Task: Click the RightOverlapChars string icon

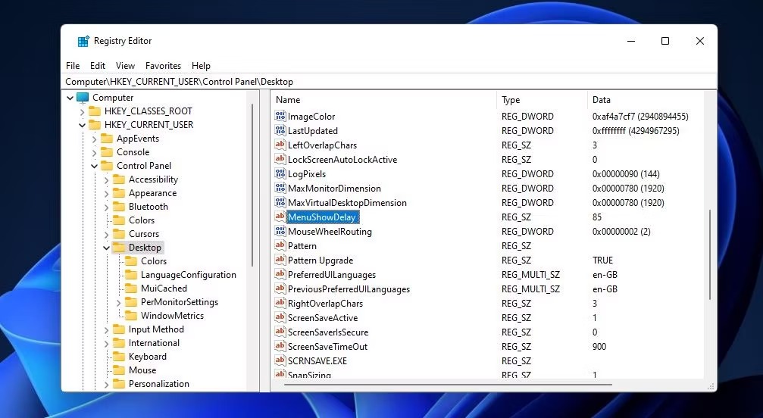Action: coord(280,303)
